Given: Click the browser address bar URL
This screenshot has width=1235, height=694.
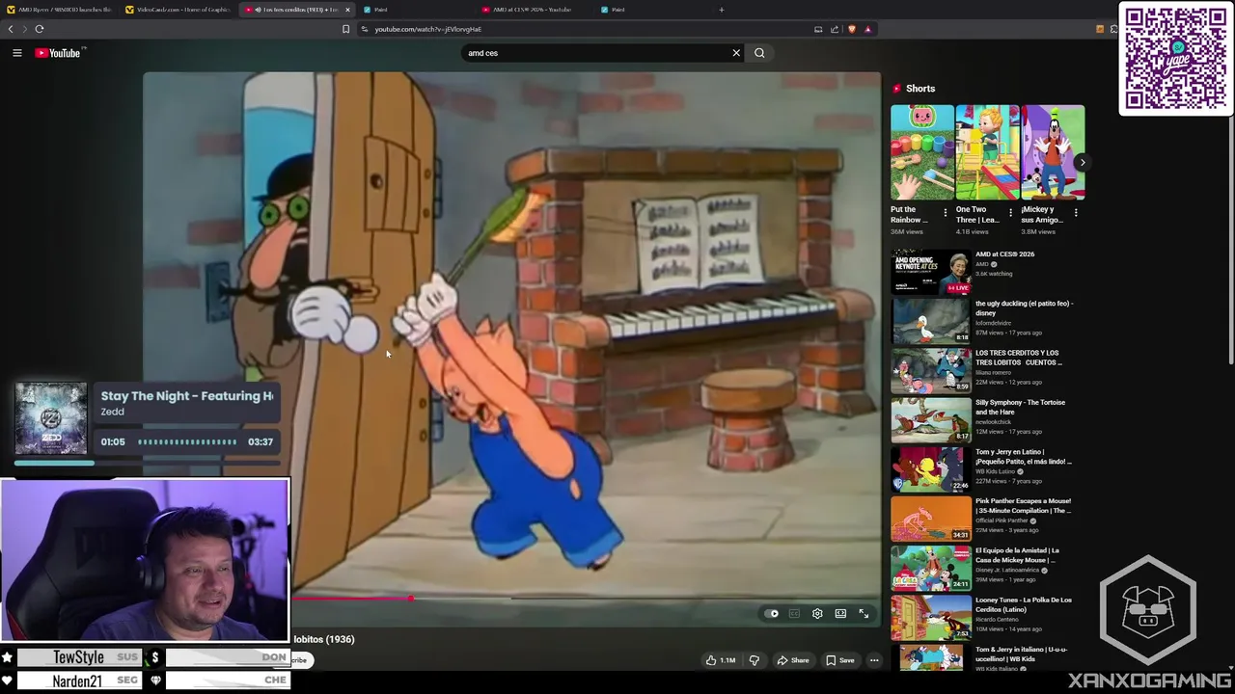Looking at the screenshot, I should pos(427,29).
